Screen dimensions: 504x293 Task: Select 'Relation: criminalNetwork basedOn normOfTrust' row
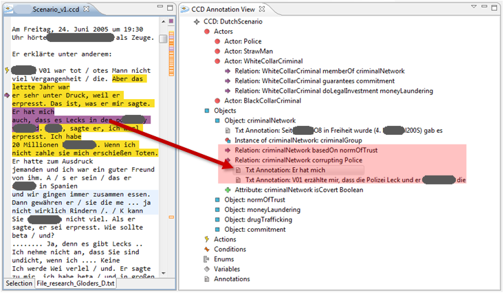click(306, 150)
